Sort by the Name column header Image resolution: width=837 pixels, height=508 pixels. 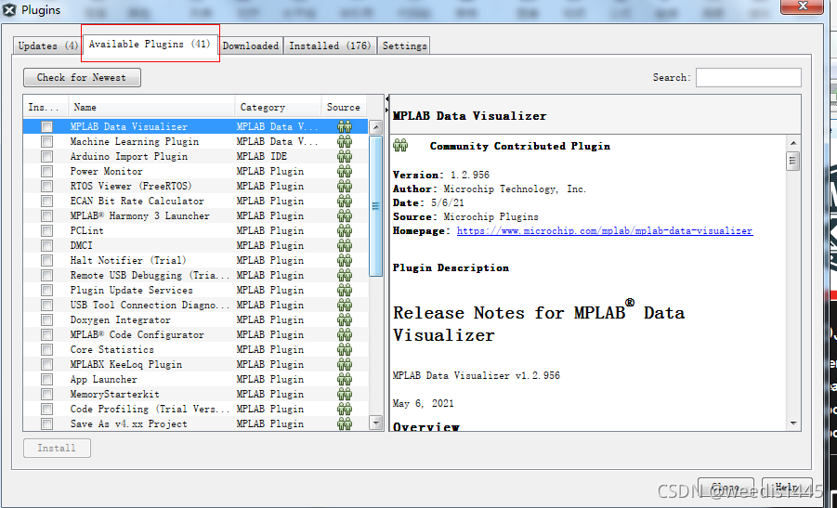(x=151, y=107)
